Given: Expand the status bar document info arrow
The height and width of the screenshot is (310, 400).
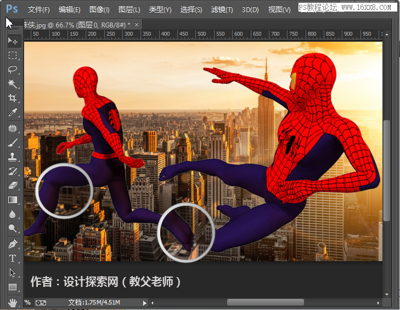Looking at the screenshot, I should pyautogui.click(x=145, y=303).
